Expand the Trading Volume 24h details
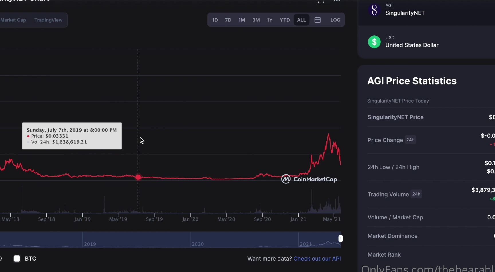This screenshot has height=272, width=495. pos(416,194)
